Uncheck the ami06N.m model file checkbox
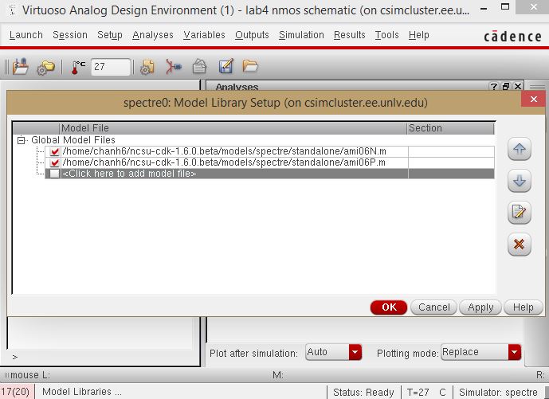The height and width of the screenshot is (399, 549). pyautogui.click(x=55, y=151)
